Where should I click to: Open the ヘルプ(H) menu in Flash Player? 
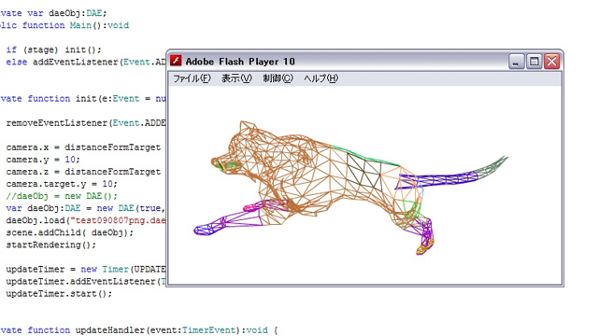320,78
